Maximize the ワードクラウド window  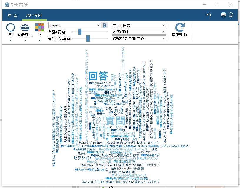point(217,4)
